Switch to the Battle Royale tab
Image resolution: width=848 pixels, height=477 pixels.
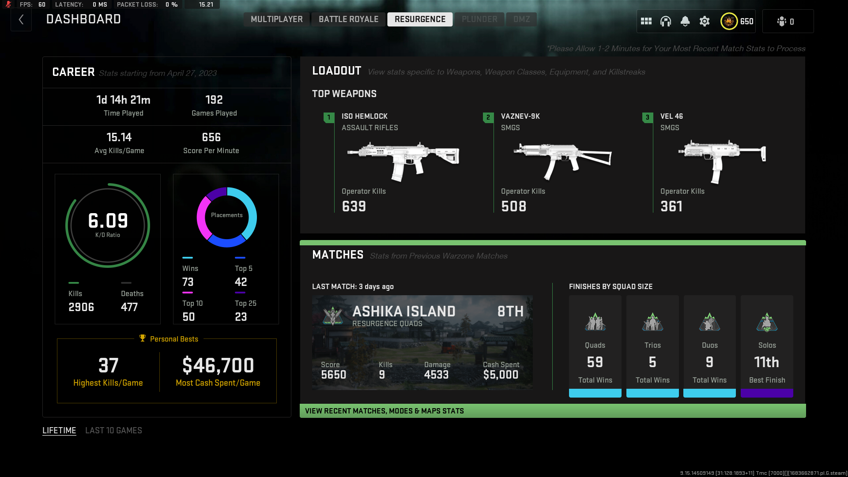(348, 19)
